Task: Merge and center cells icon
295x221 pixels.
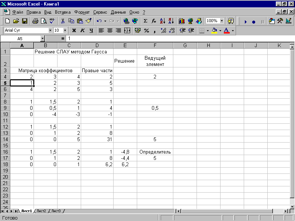Action: [127, 31]
